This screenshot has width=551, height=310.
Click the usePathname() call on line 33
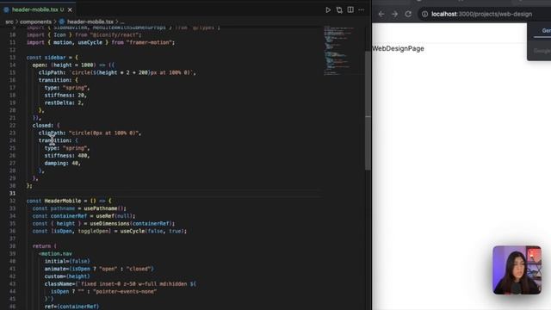[x=105, y=208]
